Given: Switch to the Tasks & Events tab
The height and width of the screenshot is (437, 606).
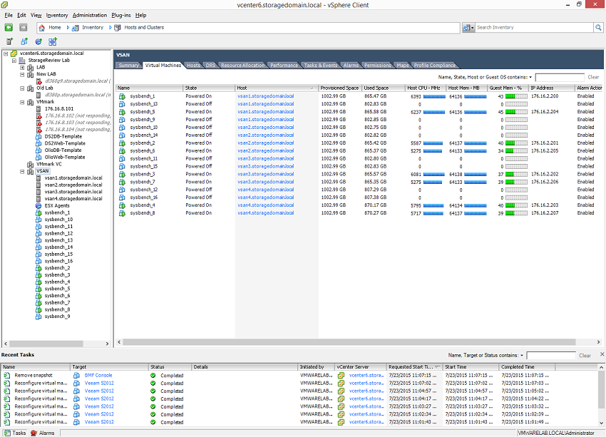Looking at the screenshot, I should click(320, 66).
